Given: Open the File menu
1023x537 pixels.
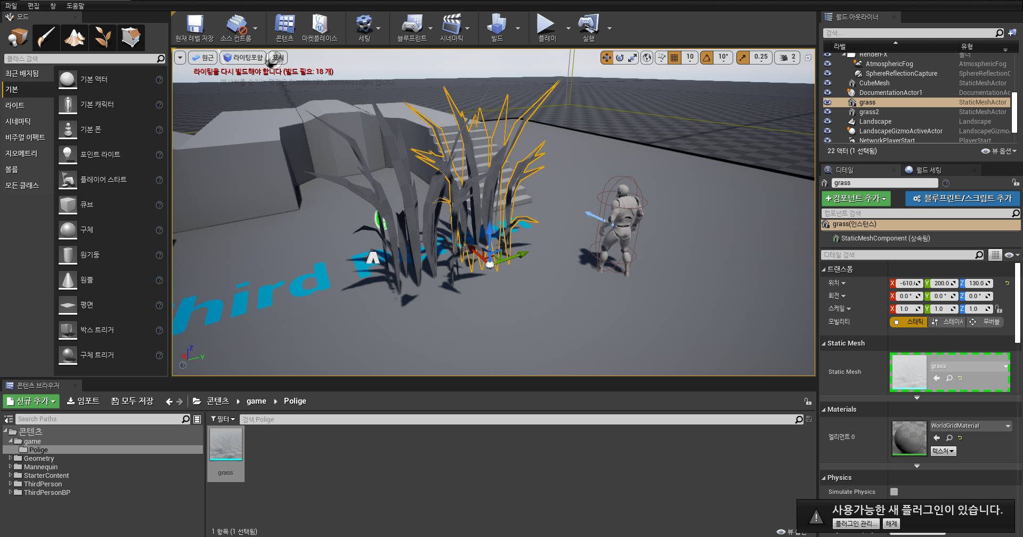Looking at the screenshot, I should pos(11,6).
